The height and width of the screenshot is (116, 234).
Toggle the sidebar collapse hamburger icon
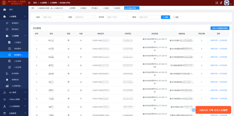(29, 3)
